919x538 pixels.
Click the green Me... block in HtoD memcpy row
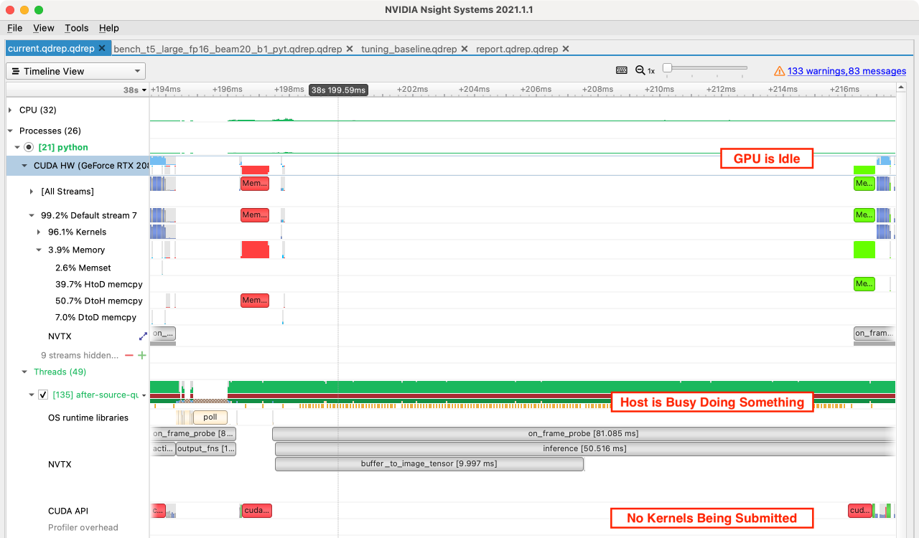point(864,284)
